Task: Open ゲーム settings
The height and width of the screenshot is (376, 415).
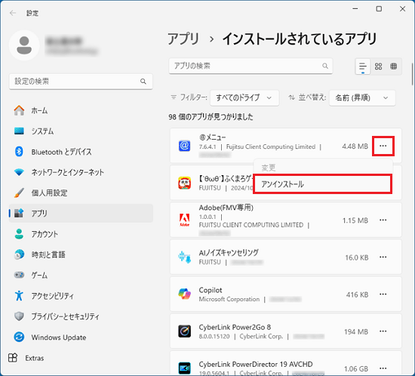Action: (81, 275)
